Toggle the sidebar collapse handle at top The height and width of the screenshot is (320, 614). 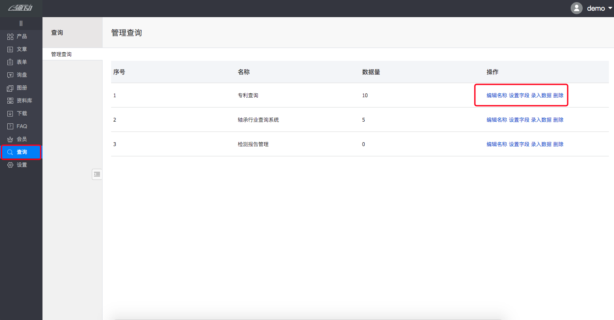[x=21, y=24]
